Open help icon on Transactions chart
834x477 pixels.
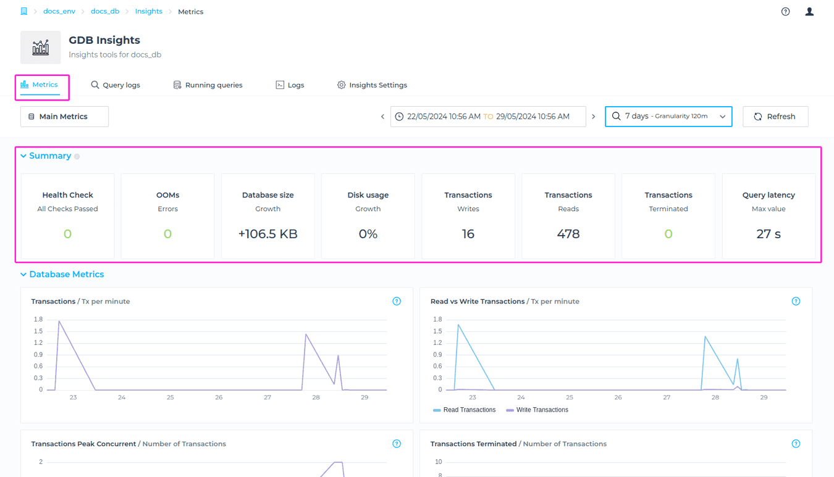[397, 301]
